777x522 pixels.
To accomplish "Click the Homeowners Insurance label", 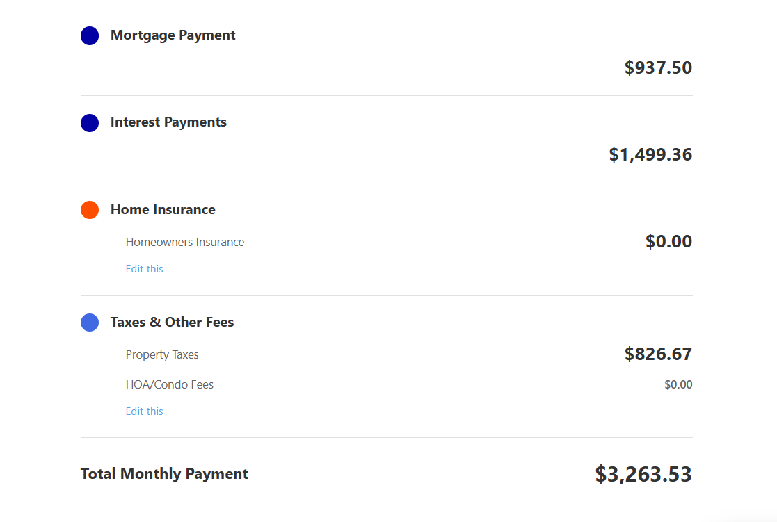I will click(185, 243).
